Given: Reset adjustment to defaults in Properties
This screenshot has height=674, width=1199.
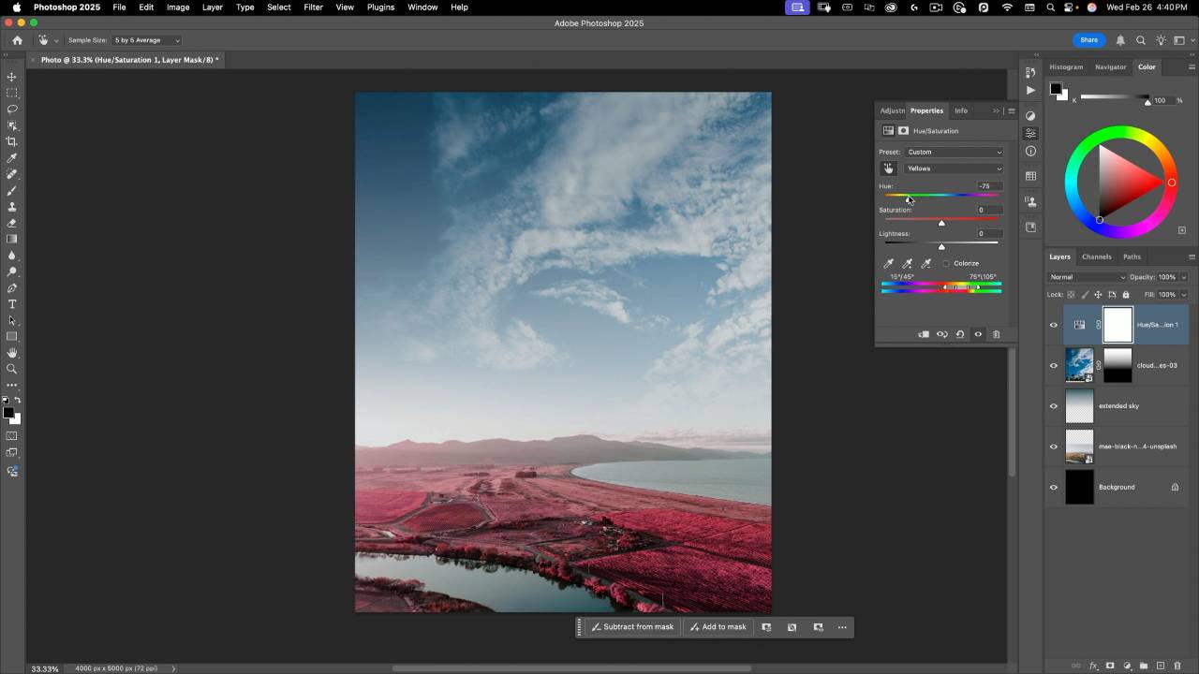Looking at the screenshot, I should [960, 334].
